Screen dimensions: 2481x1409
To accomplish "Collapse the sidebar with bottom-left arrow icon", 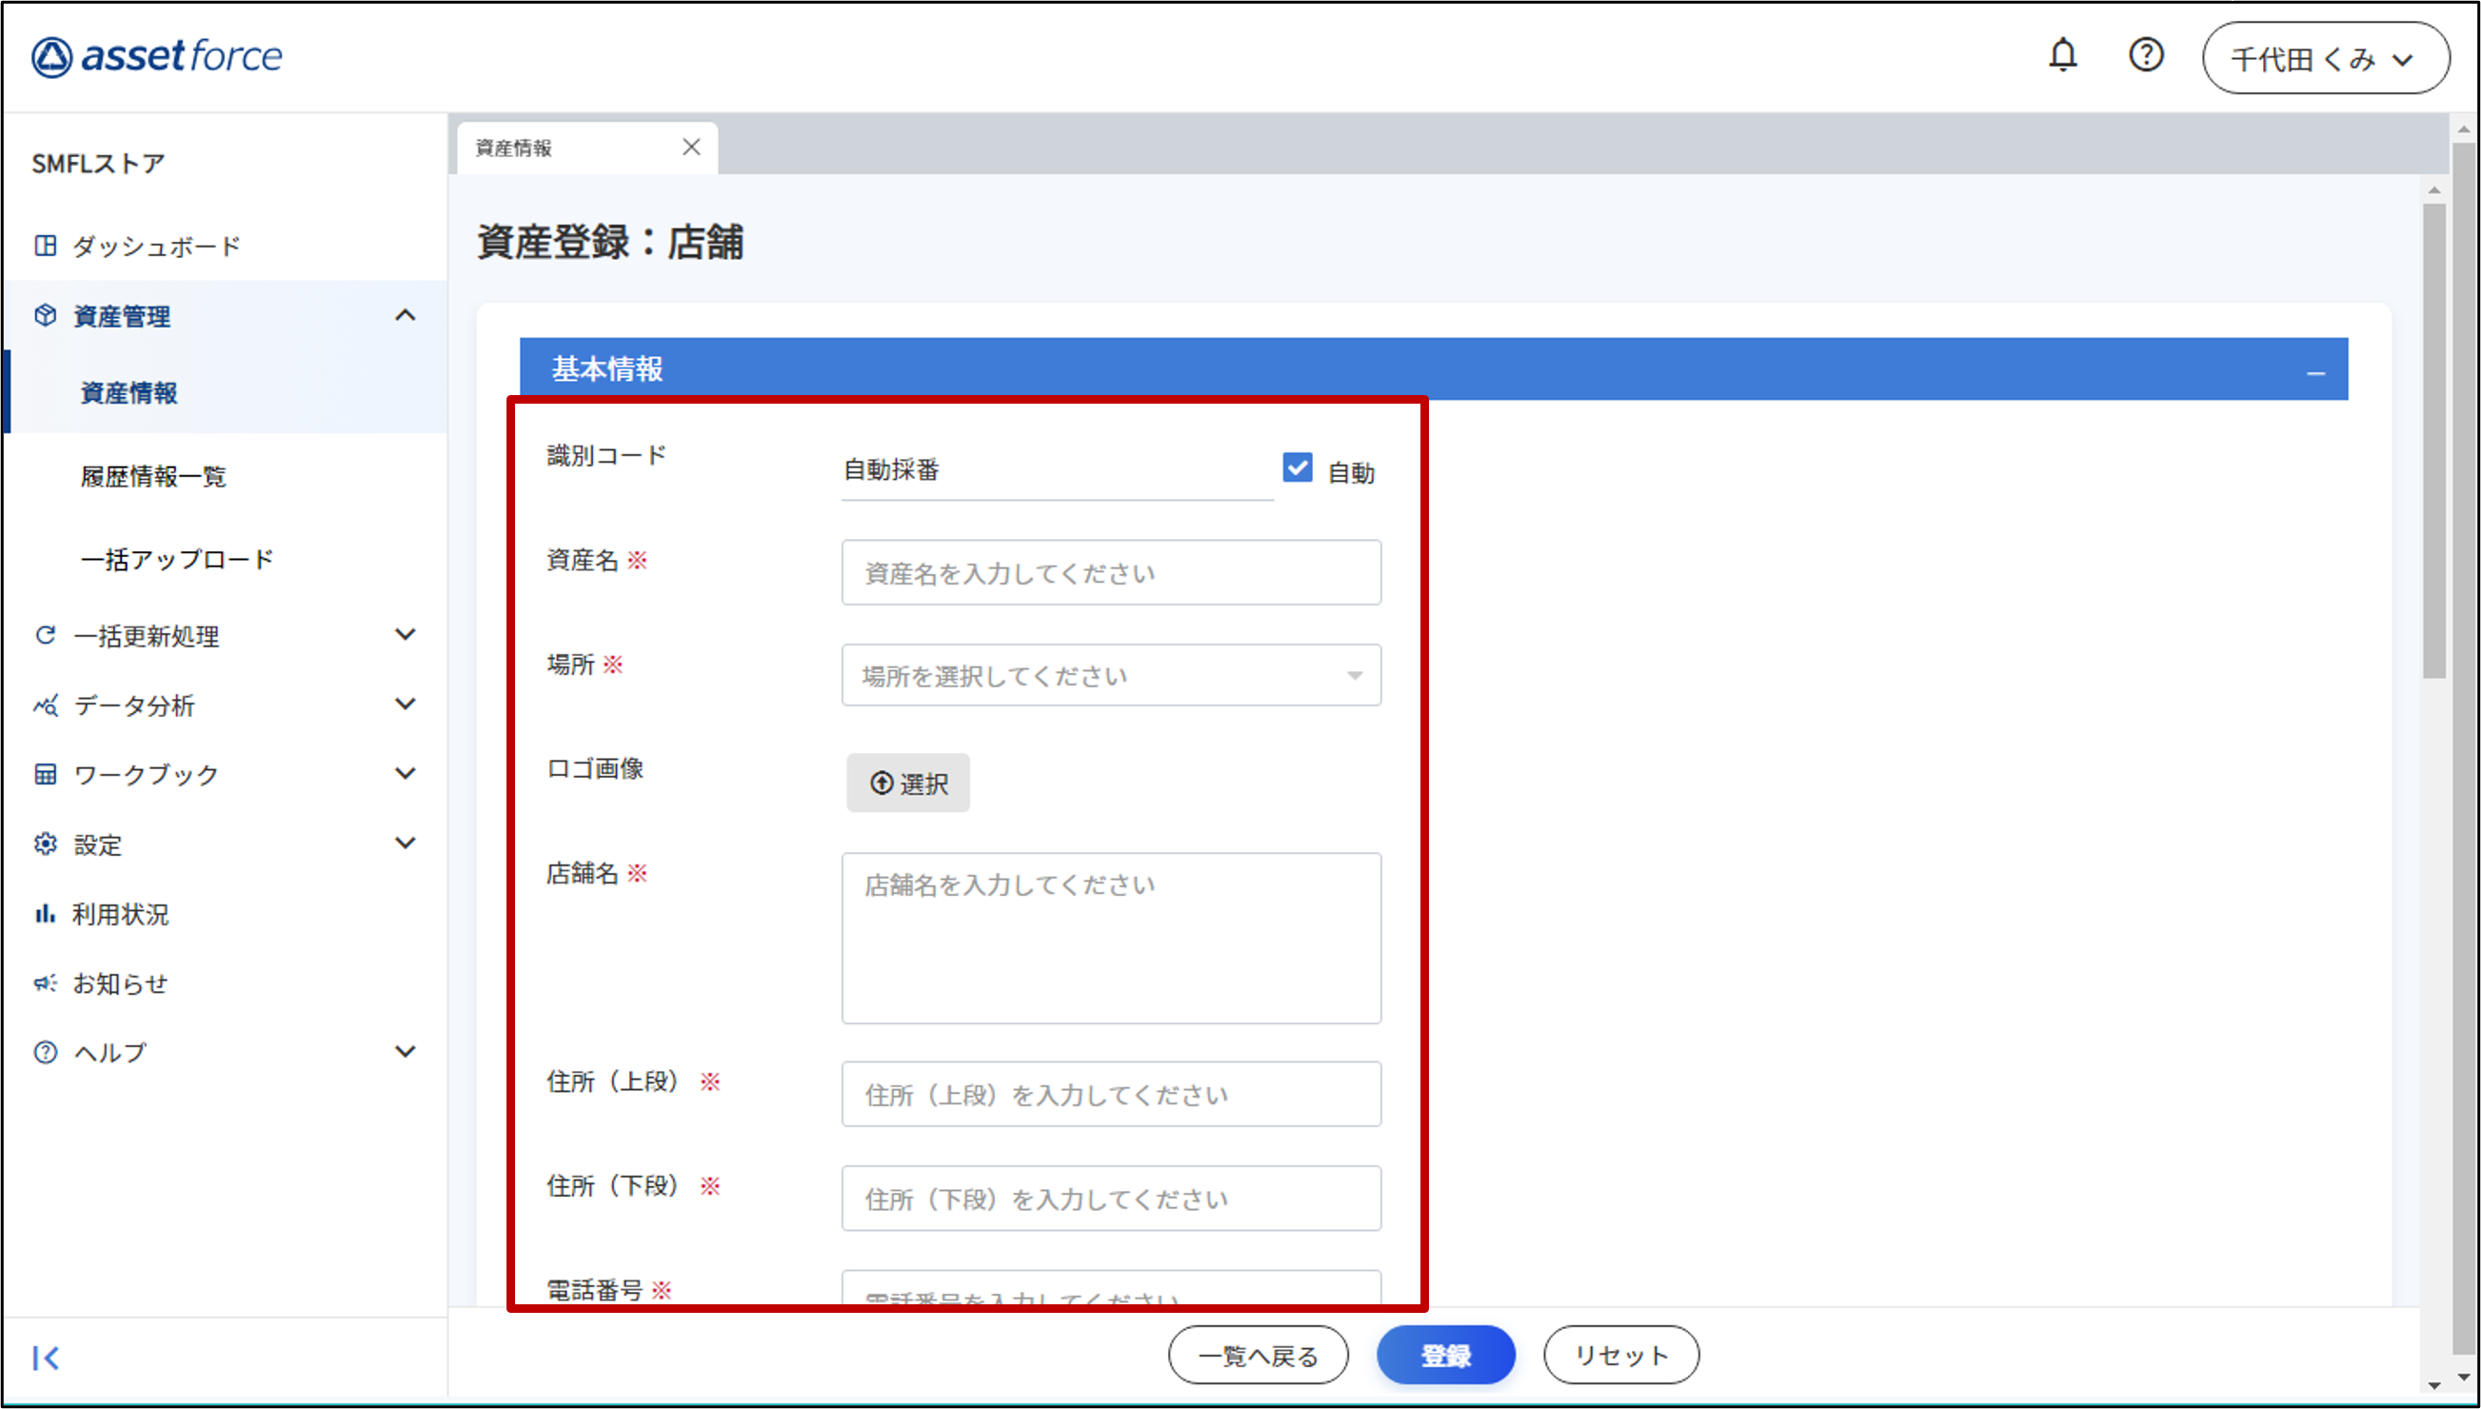I will click(46, 1358).
